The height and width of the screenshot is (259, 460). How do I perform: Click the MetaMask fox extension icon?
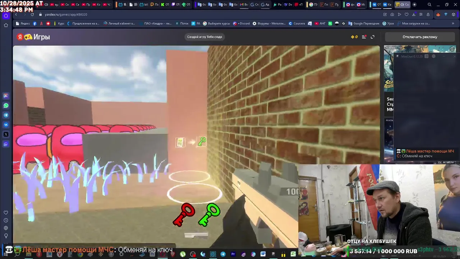(x=438, y=14)
